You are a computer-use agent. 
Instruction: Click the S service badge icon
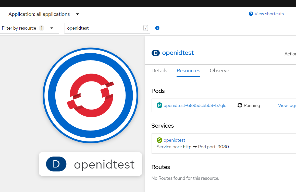pyautogui.click(x=159, y=140)
